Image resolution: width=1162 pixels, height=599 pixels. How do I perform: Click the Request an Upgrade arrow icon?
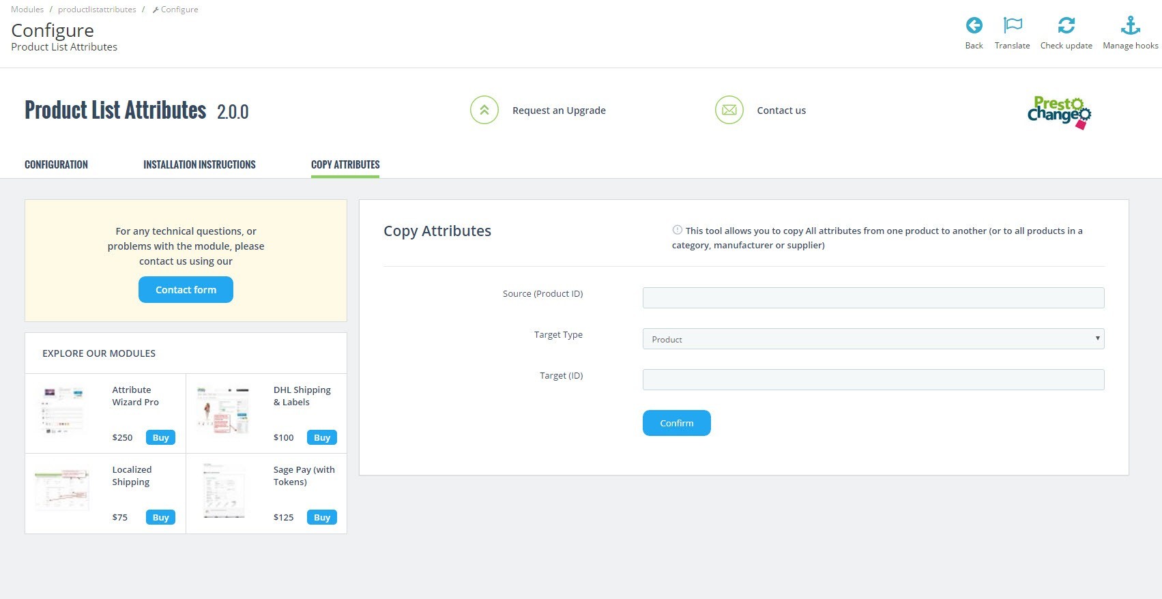tap(484, 110)
